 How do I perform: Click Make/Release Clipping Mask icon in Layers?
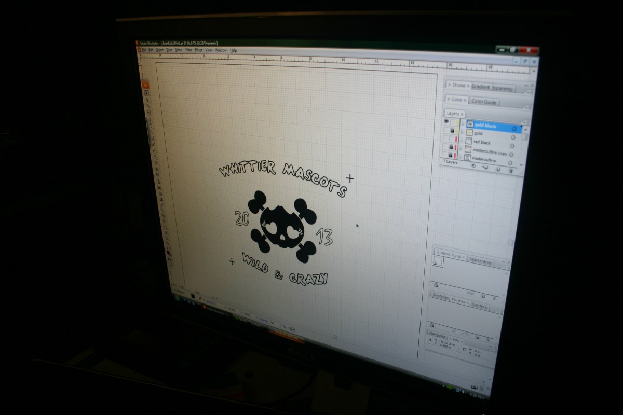[x=473, y=167]
